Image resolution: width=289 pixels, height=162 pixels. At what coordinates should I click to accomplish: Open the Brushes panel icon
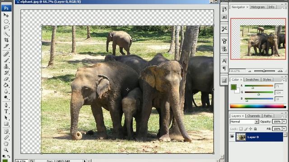coord(224,41)
